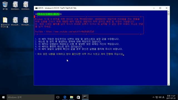Select second Microsoft- package icon in second row
178x100 pixels.
[x=26, y=21]
